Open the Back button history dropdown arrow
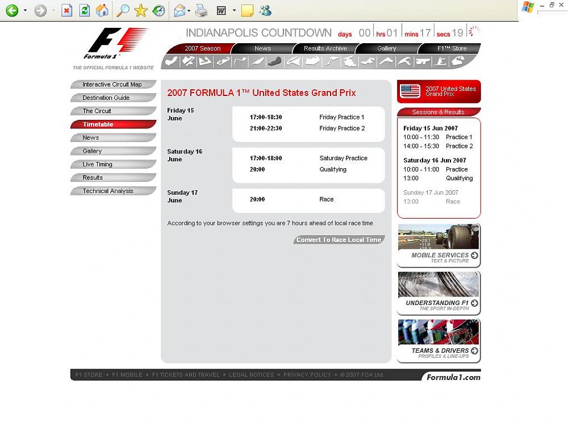 [25, 10]
